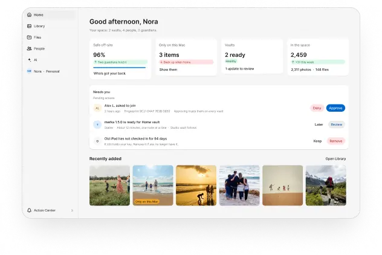Click the Files folder icon in sidebar
This screenshot has height=255, width=382.
pos(29,37)
